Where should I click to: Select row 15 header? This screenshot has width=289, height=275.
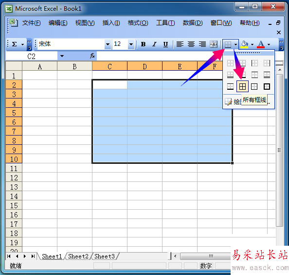14,205
